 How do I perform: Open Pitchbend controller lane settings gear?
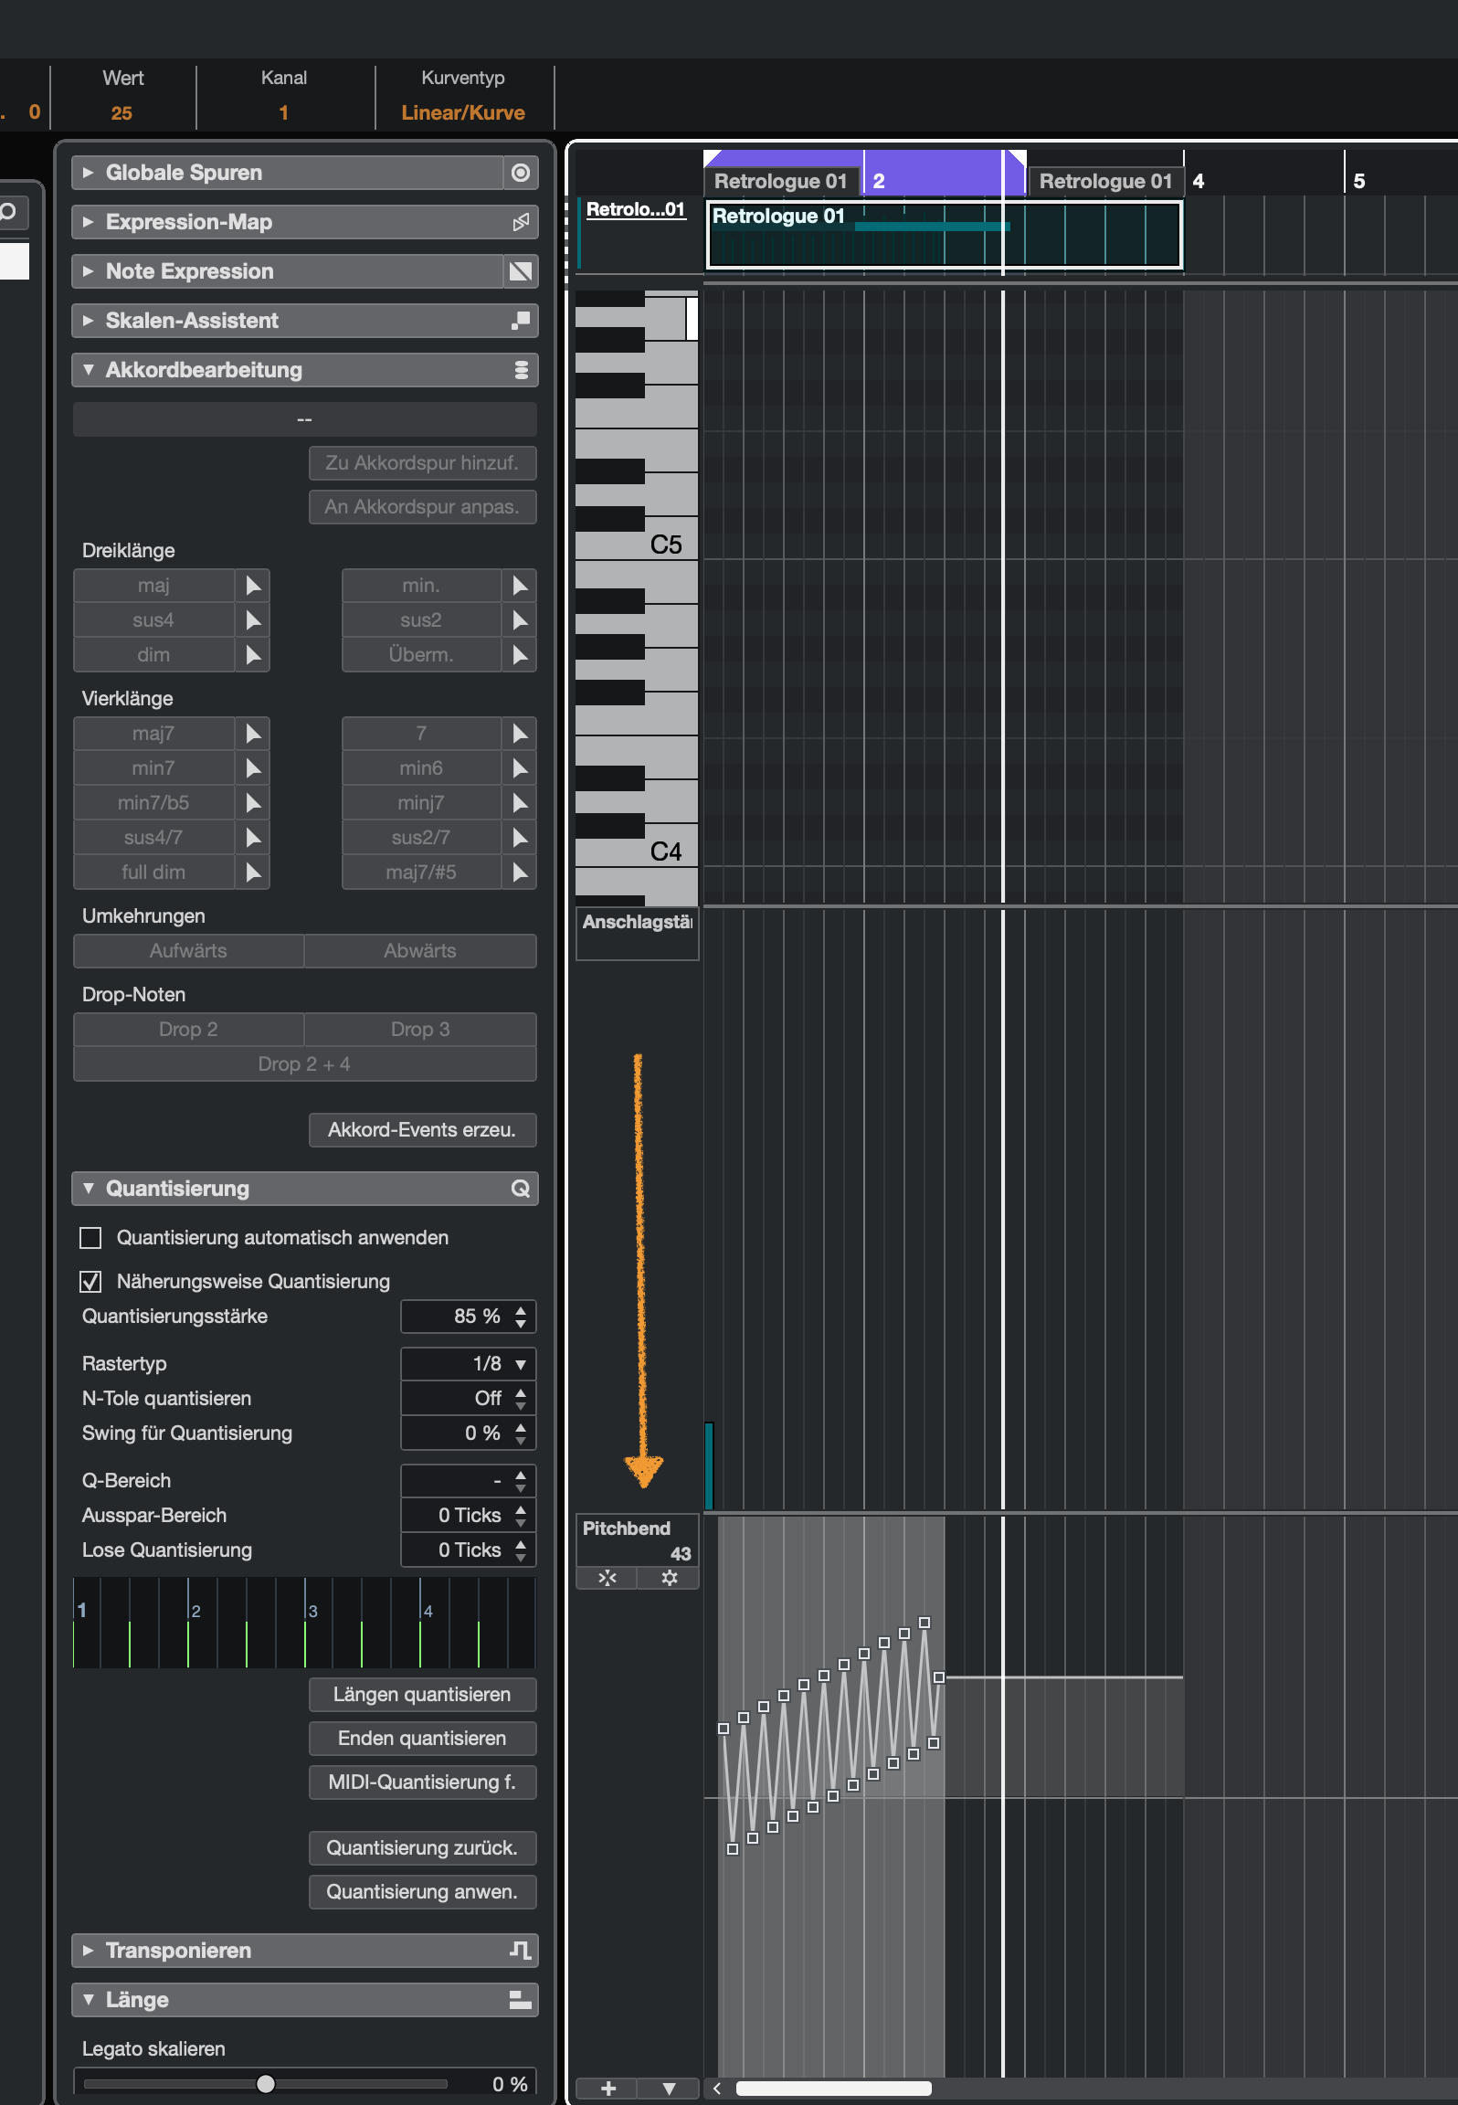(x=669, y=1578)
